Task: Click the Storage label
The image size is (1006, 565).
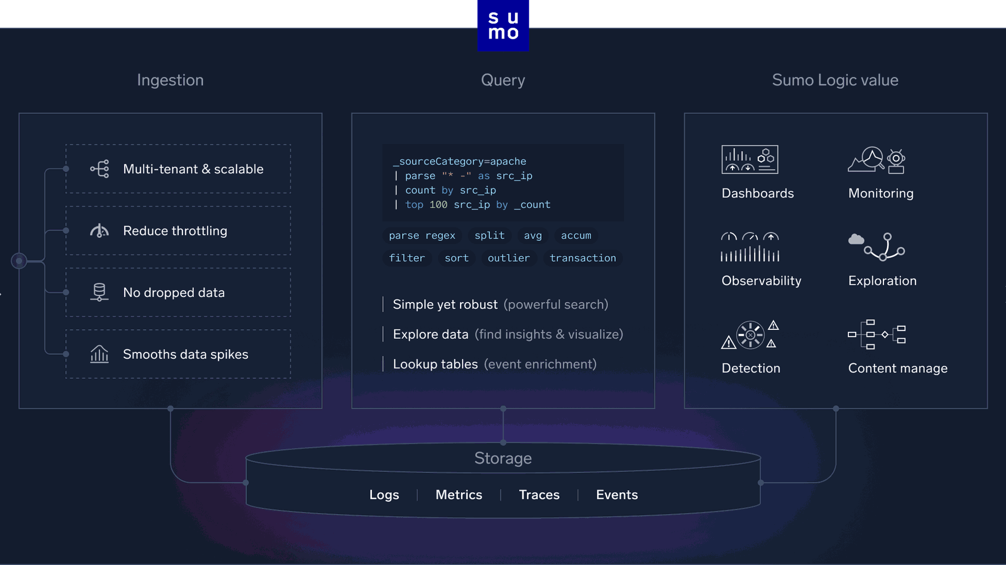Action: [x=503, y=458]
